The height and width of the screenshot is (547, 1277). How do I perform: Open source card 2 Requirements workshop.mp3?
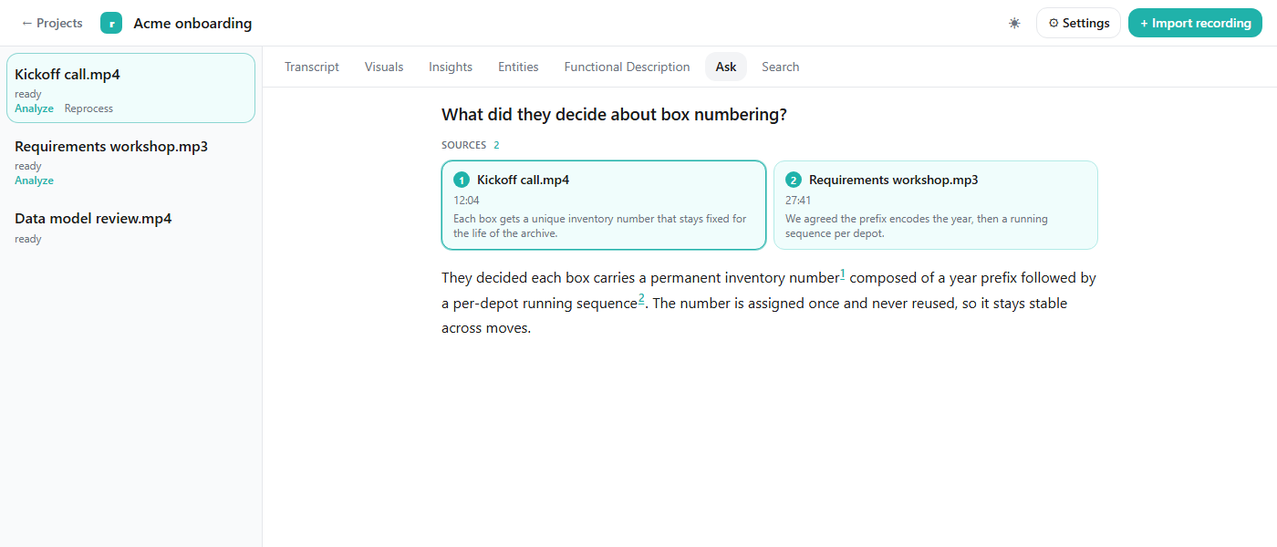coord(936,205)
